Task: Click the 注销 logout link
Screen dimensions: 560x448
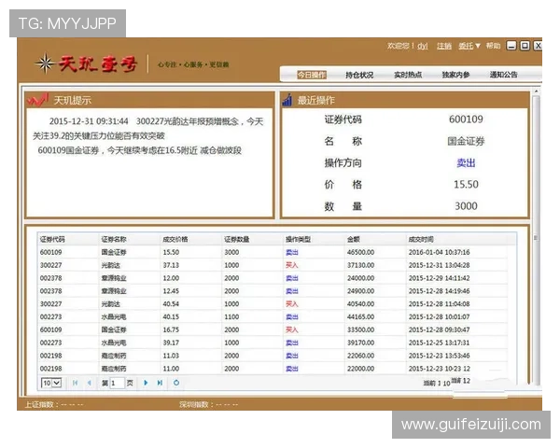Action: pos(444,46)
